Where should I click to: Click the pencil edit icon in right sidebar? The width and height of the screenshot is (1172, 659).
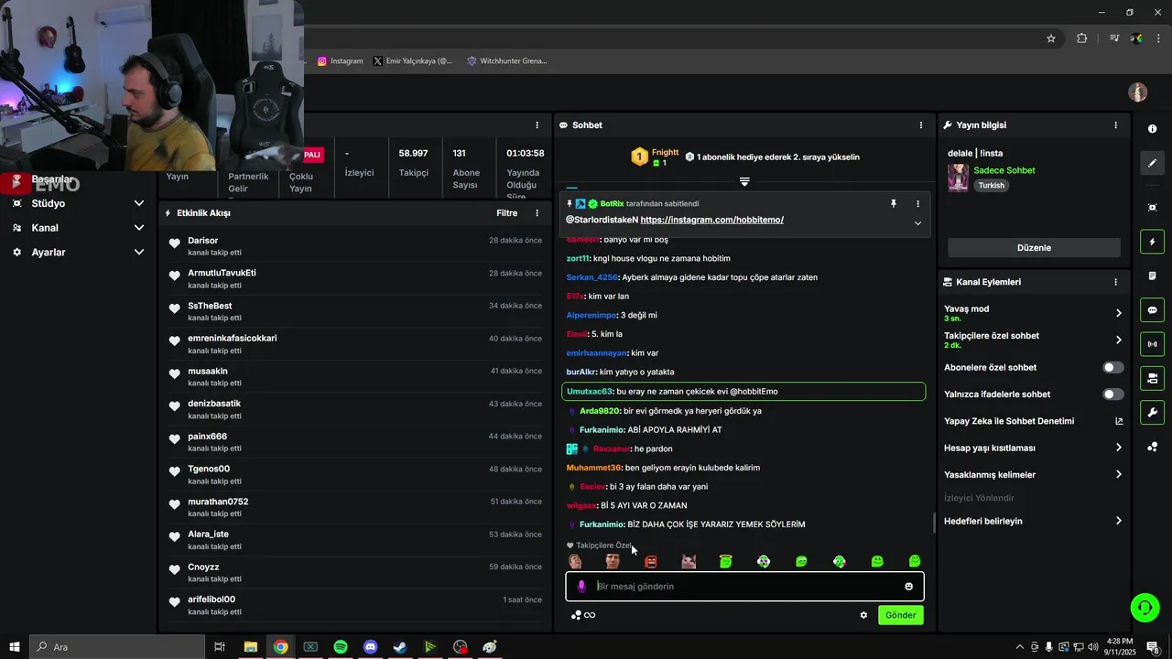[x=1152, y=163]
